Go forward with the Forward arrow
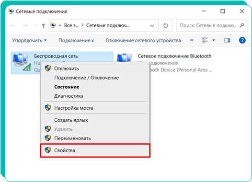The height and width of the screenshot is (182, 252). point(25,25)
